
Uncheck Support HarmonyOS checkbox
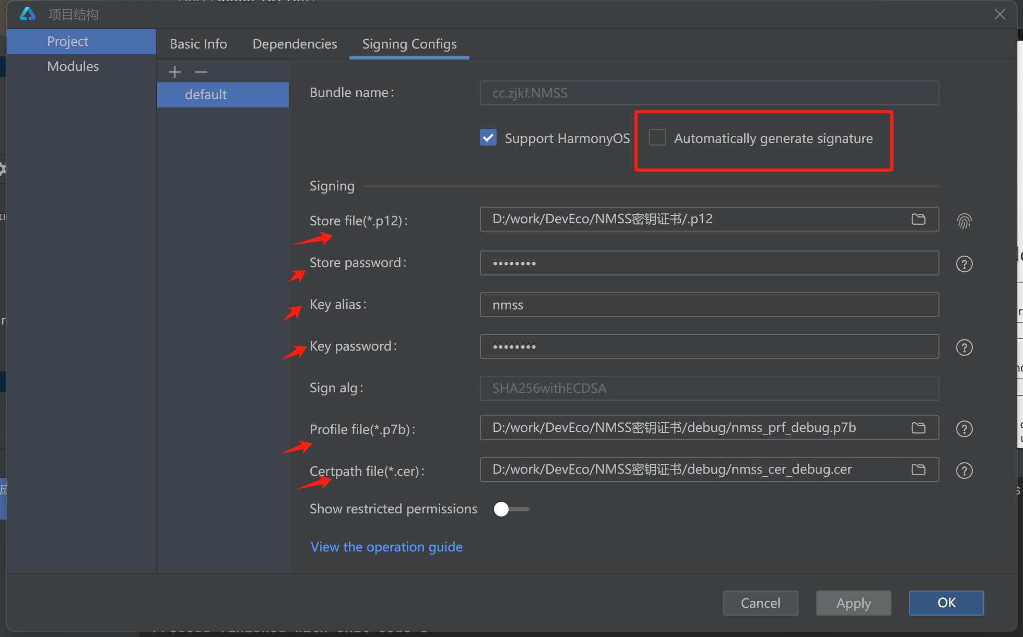point(488,138)
